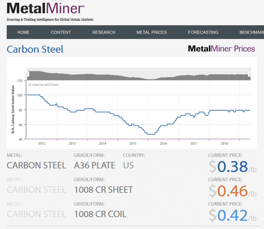This screenshot has height=229, width=264.
Task: Open the FORECASTING menu item
Action: click(203, 32)
